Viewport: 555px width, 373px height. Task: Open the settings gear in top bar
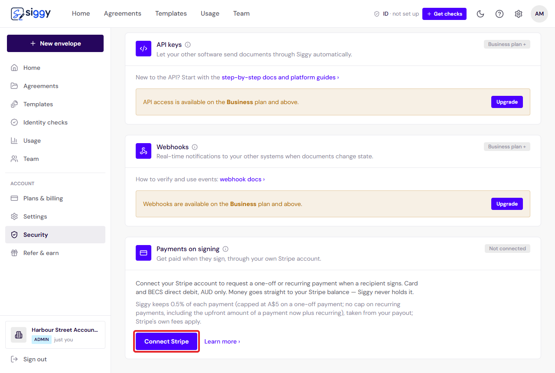[519, 14]
